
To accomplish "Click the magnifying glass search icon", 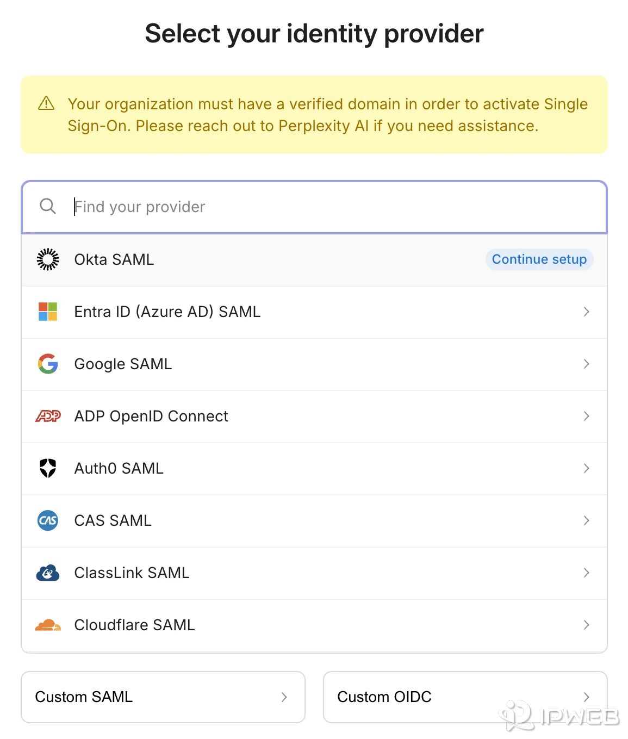I will 48,206.
